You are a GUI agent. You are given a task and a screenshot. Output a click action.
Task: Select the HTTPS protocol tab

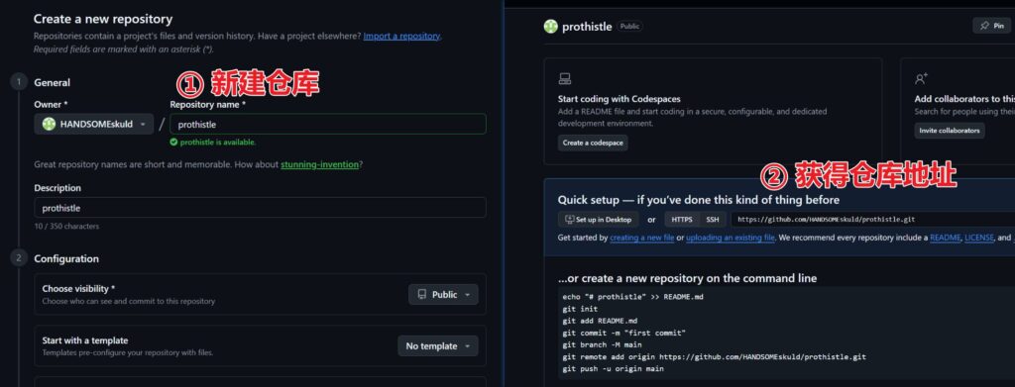682,220
